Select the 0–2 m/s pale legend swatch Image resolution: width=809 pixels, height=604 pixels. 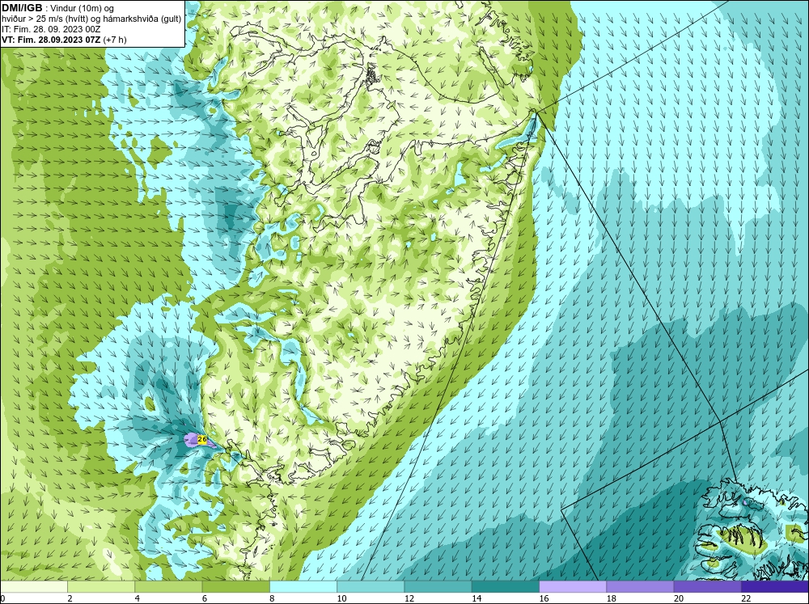point(33,587)
